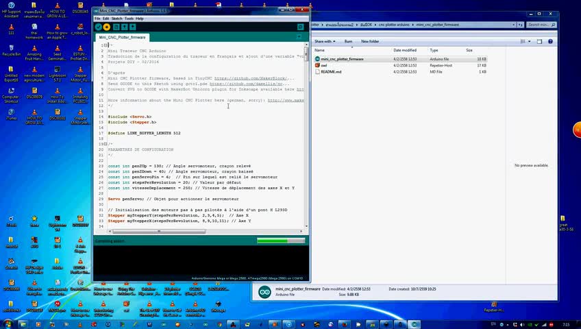Click the 'Compiling sketch...' status text
Viewport: 581px width, 329px height.
point(110,241)
